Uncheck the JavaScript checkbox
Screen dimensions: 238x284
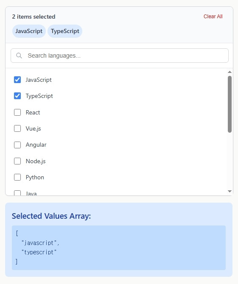[x=17, y=80]
